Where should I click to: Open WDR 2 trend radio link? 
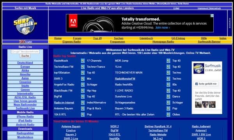pyautogui.click(x=114, y=126)
